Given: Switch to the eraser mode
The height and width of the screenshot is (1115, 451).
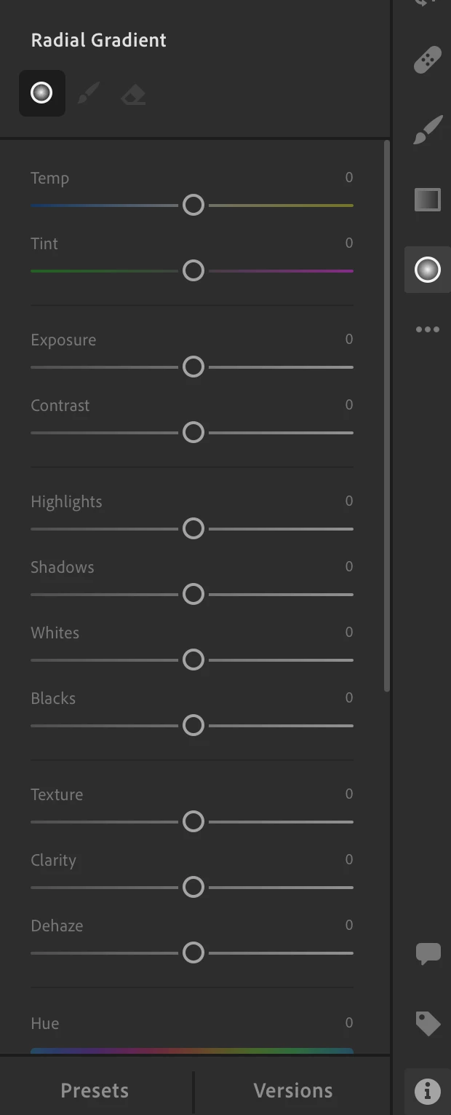Looking at the screenshot, I should click(x=134, y=95).
